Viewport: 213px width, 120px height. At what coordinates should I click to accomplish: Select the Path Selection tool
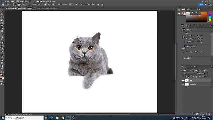(2, 60)
